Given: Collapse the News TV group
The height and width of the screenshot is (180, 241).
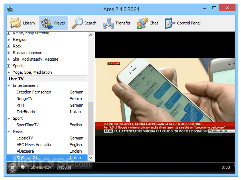Looking at the screenshot, I should pos(9,131).
